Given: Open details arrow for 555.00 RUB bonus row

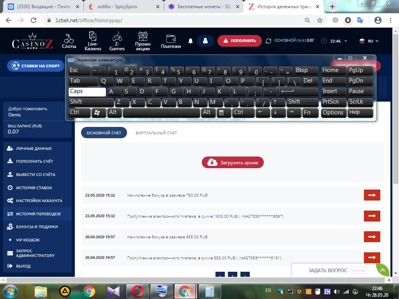Looking at the screenshot, I should (372, 237).
